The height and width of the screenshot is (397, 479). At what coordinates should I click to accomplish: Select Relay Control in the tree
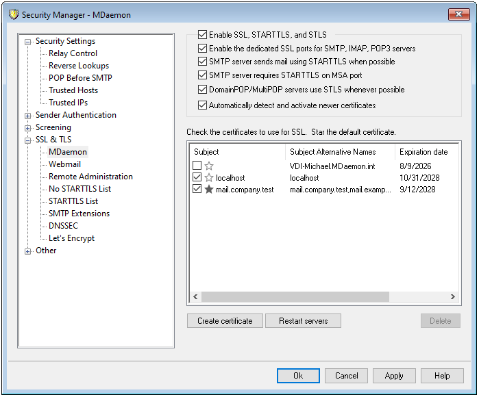[73, 53]
